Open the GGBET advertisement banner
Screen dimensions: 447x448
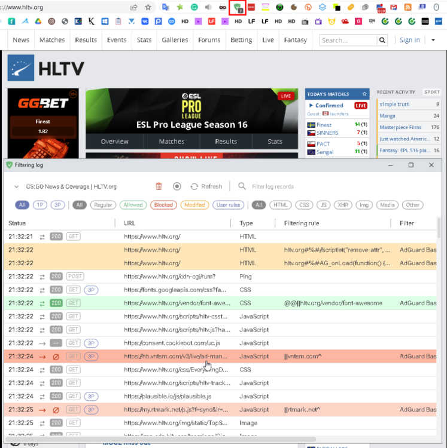point(43,123)
